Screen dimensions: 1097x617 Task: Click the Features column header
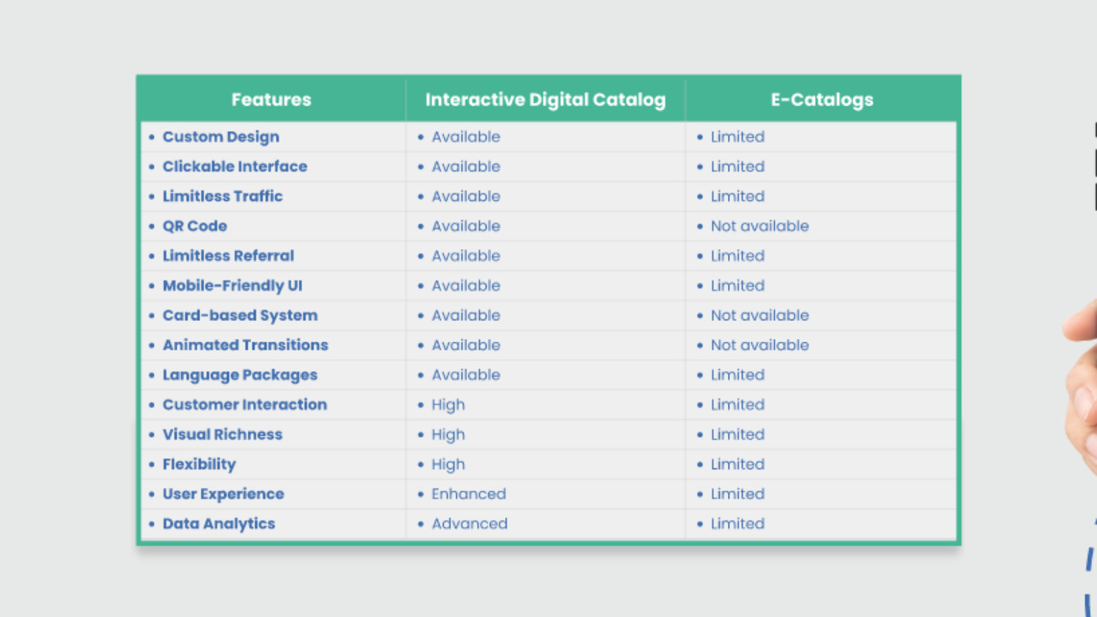271,100
